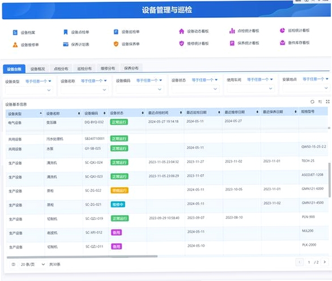Sort by 设备编码 column sort icon
This screenshot has height=281, width=332.
point(105,113)
